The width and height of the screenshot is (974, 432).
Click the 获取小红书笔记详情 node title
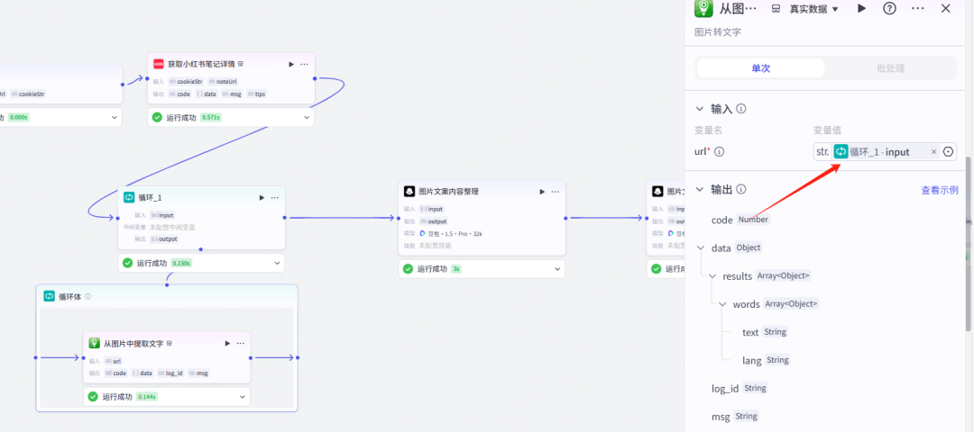click(x=202, y=64)
